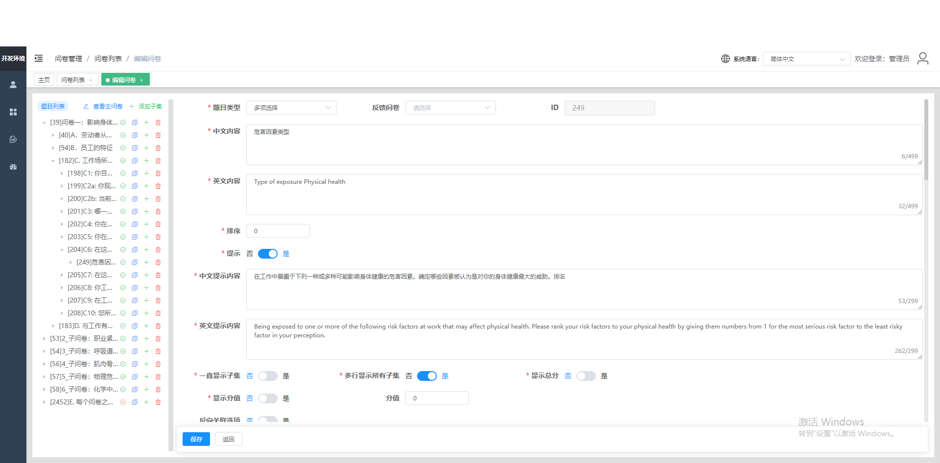Collapse the [204]C6 tree node
940x463 pixels.
tap(62, 250)
